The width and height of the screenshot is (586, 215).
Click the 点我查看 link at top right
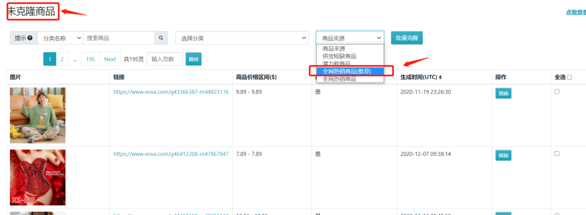(576, 12)
